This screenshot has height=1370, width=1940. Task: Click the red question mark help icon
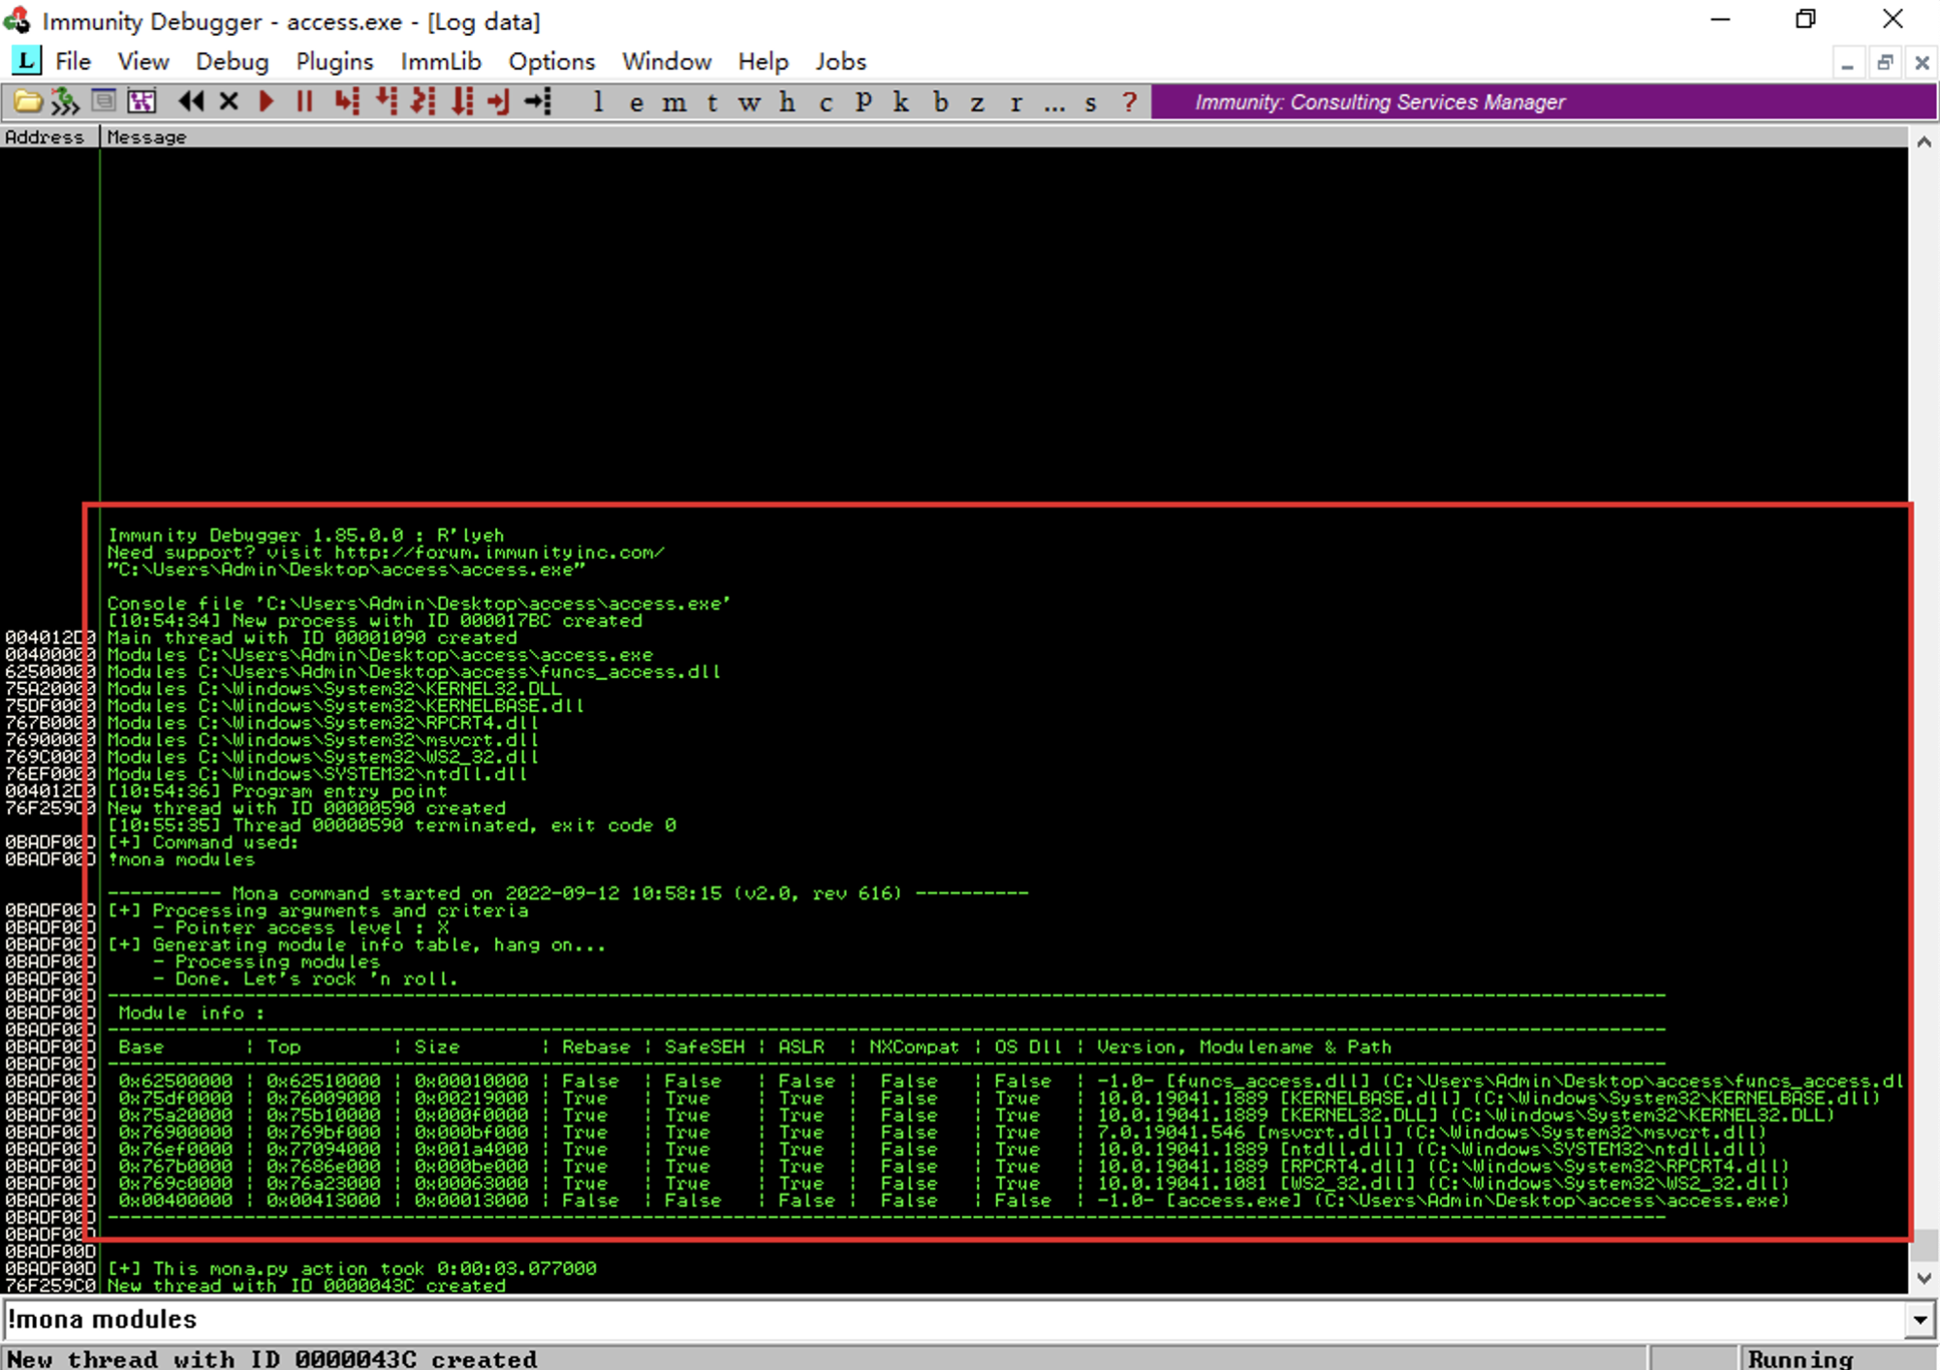(x=1129, y=103)
